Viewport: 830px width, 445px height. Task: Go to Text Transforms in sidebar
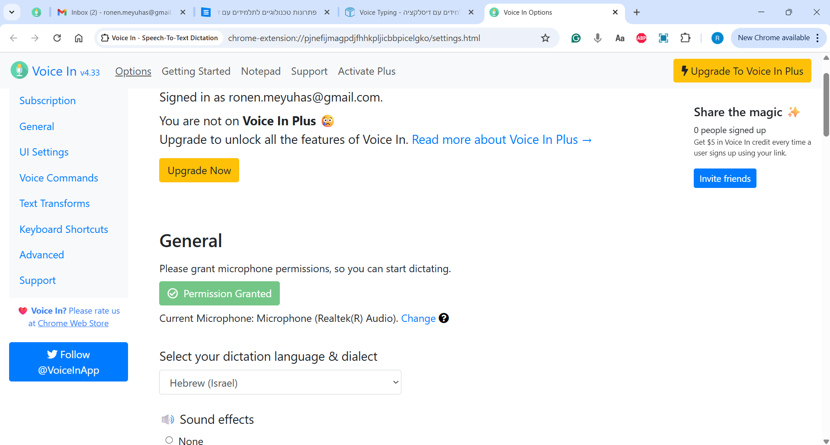tap(54, 203)
